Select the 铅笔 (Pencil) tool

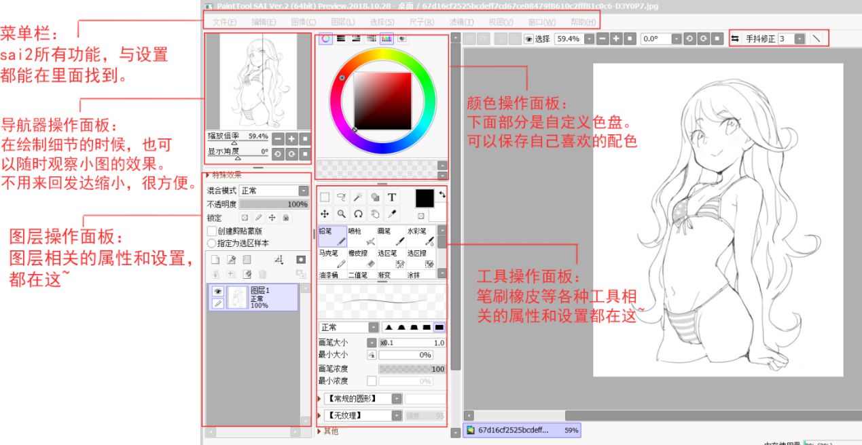click(x=332, y=237)
